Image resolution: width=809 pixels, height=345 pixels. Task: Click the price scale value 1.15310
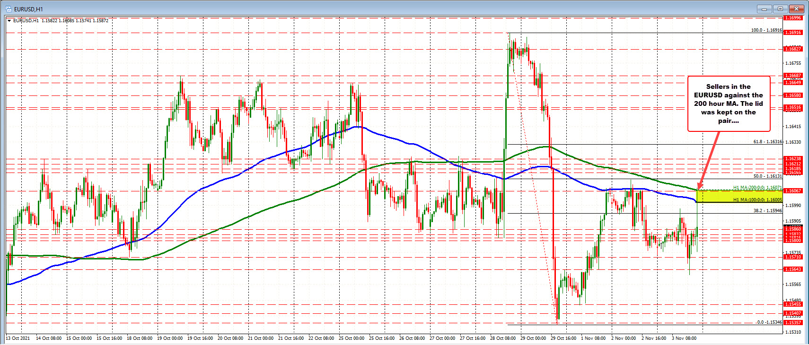(x=793, y=332)
